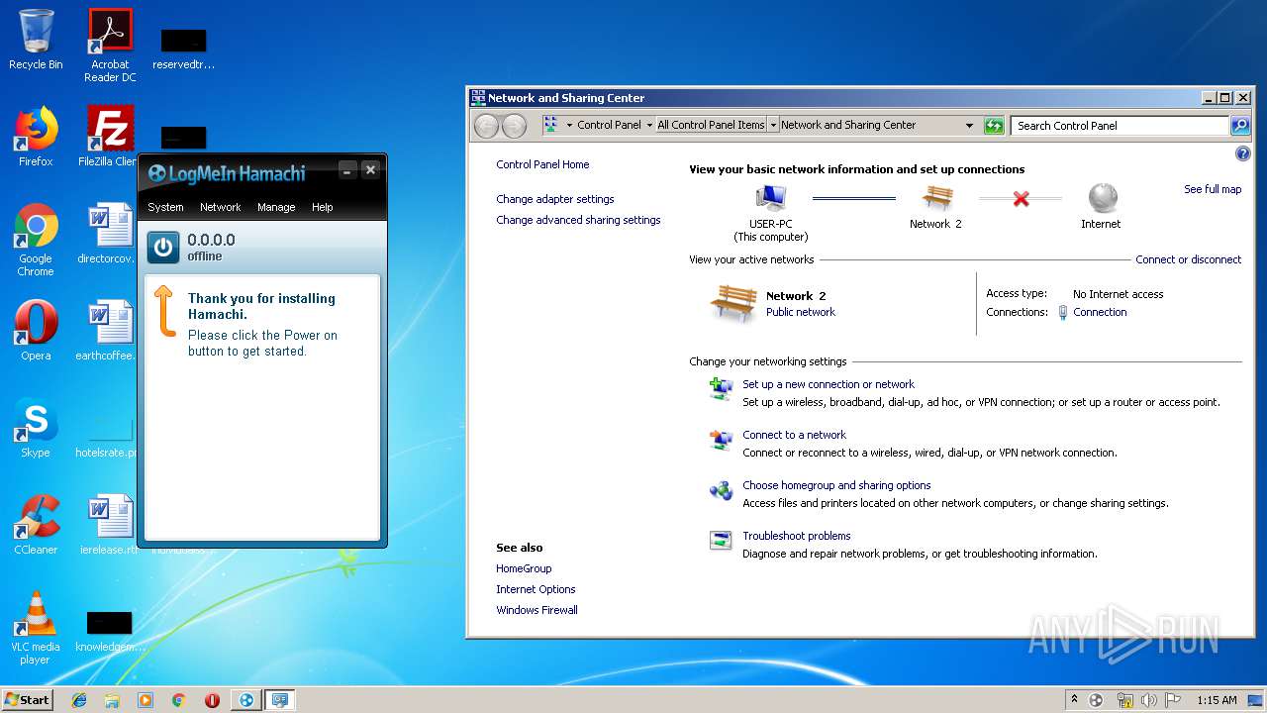Click the Internet globe icon
Screen dimensions: 1267x713
1102,198
